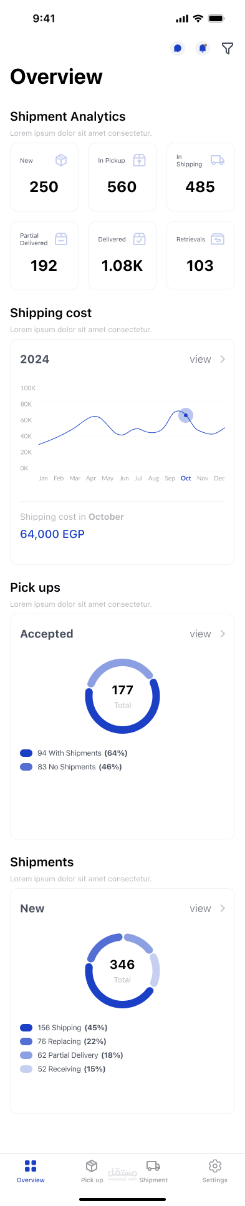Open the notifications bell
Viewport: 245px width, 1206px height.
(203, 48)
